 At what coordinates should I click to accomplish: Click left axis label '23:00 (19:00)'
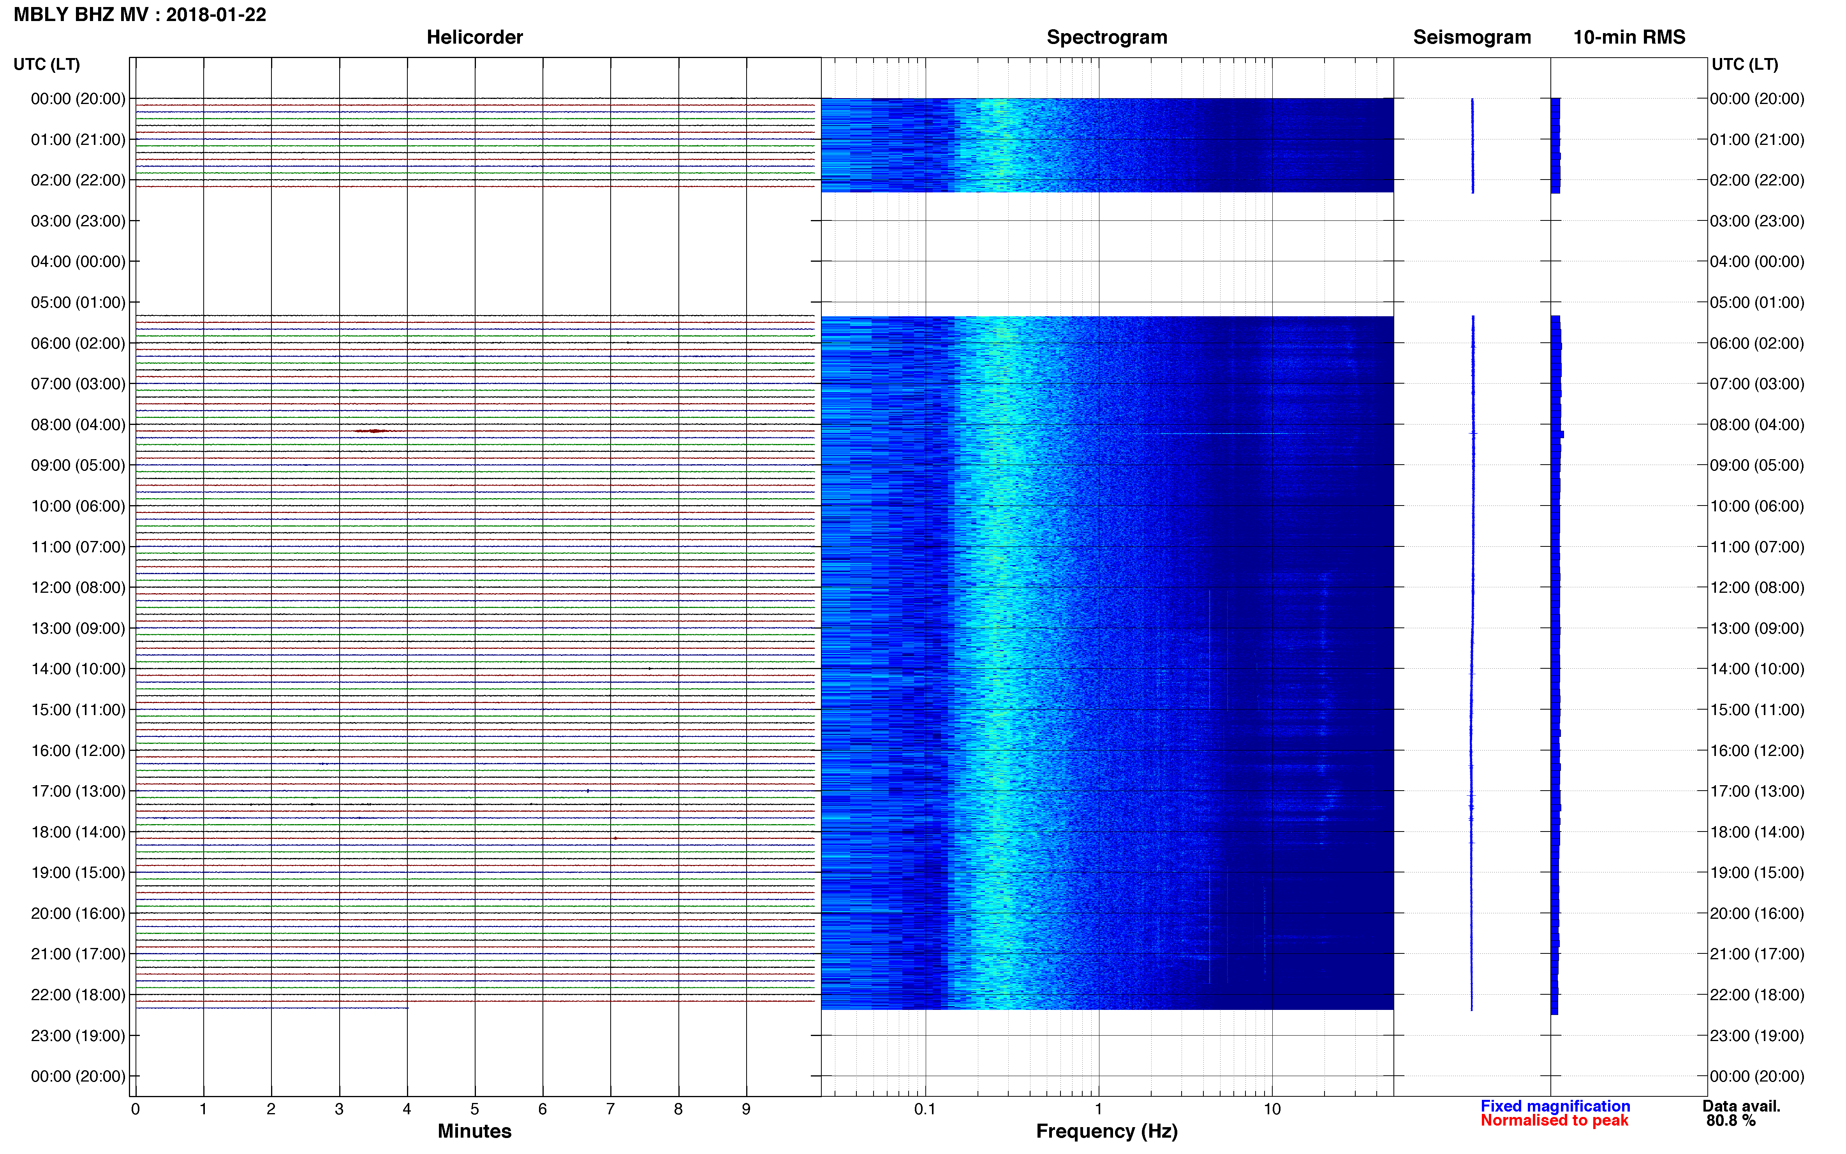[78, 1036]
